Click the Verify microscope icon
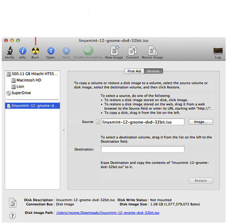Screen dimensions: 227x224 point(9,51)
